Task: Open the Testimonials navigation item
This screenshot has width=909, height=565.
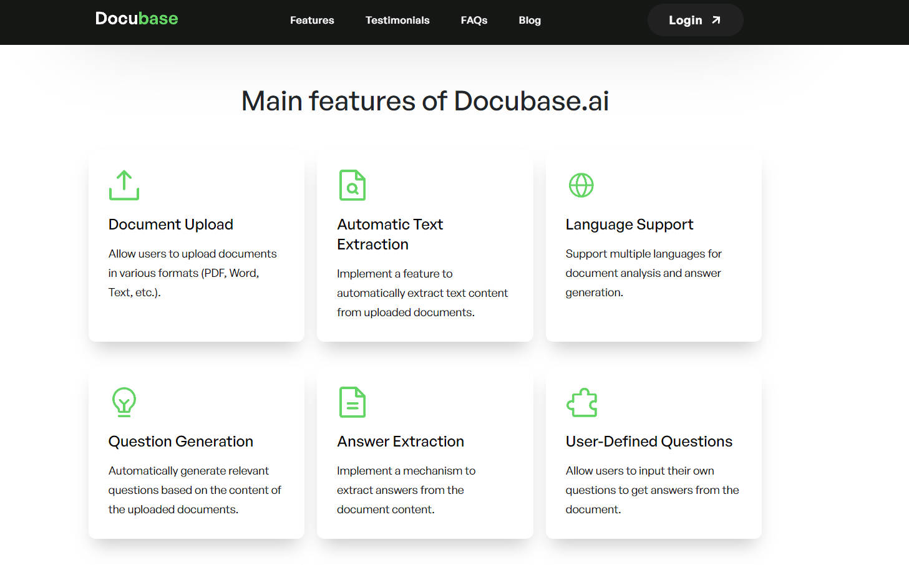Action: [397, 20]
